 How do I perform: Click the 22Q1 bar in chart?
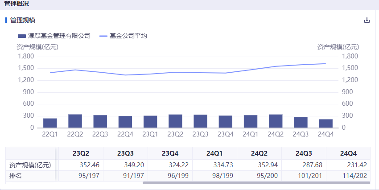tap(50, 123)
